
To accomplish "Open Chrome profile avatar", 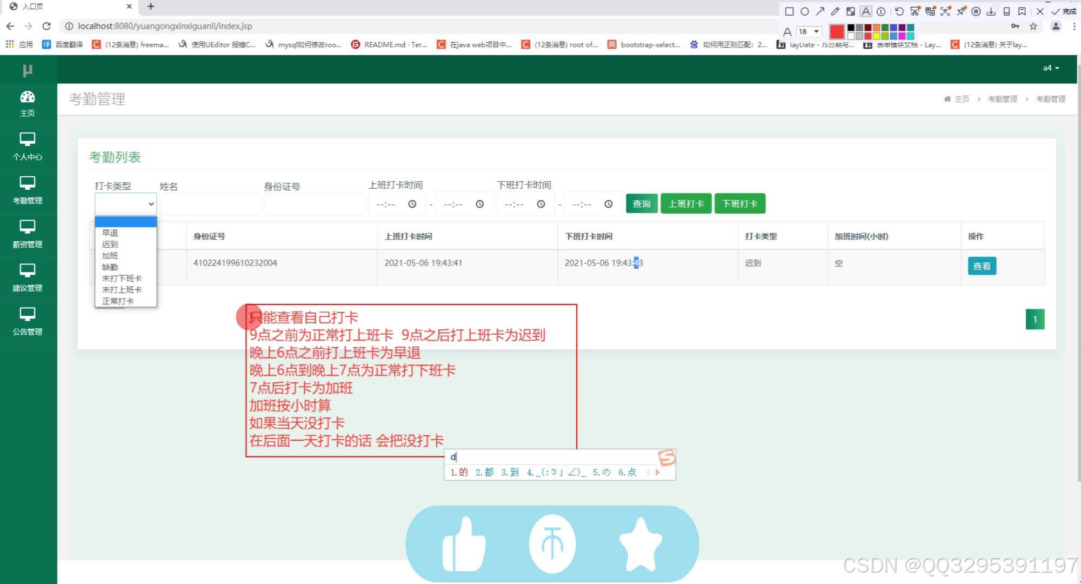I will pos(1056,26).
